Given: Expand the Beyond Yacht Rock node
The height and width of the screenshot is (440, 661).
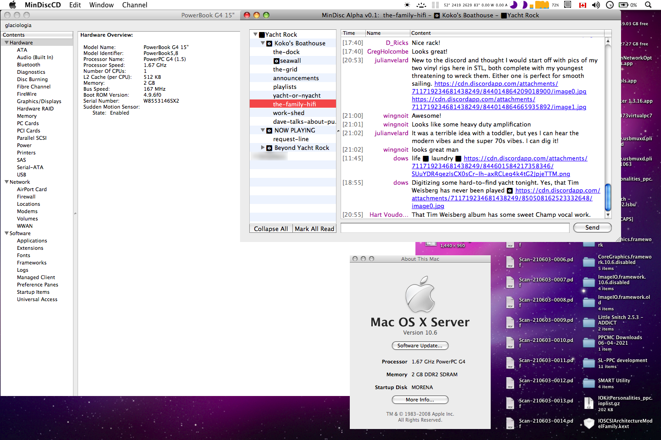Looking at the screenshot, I should 263,148.
